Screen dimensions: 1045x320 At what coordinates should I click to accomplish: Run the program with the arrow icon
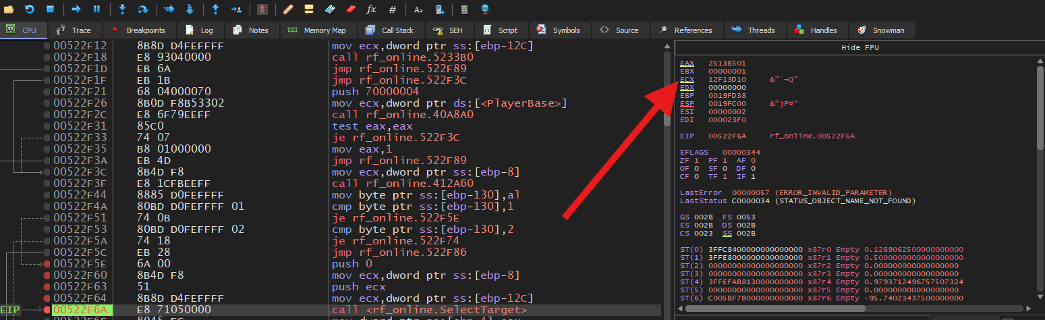coord(76,9)
